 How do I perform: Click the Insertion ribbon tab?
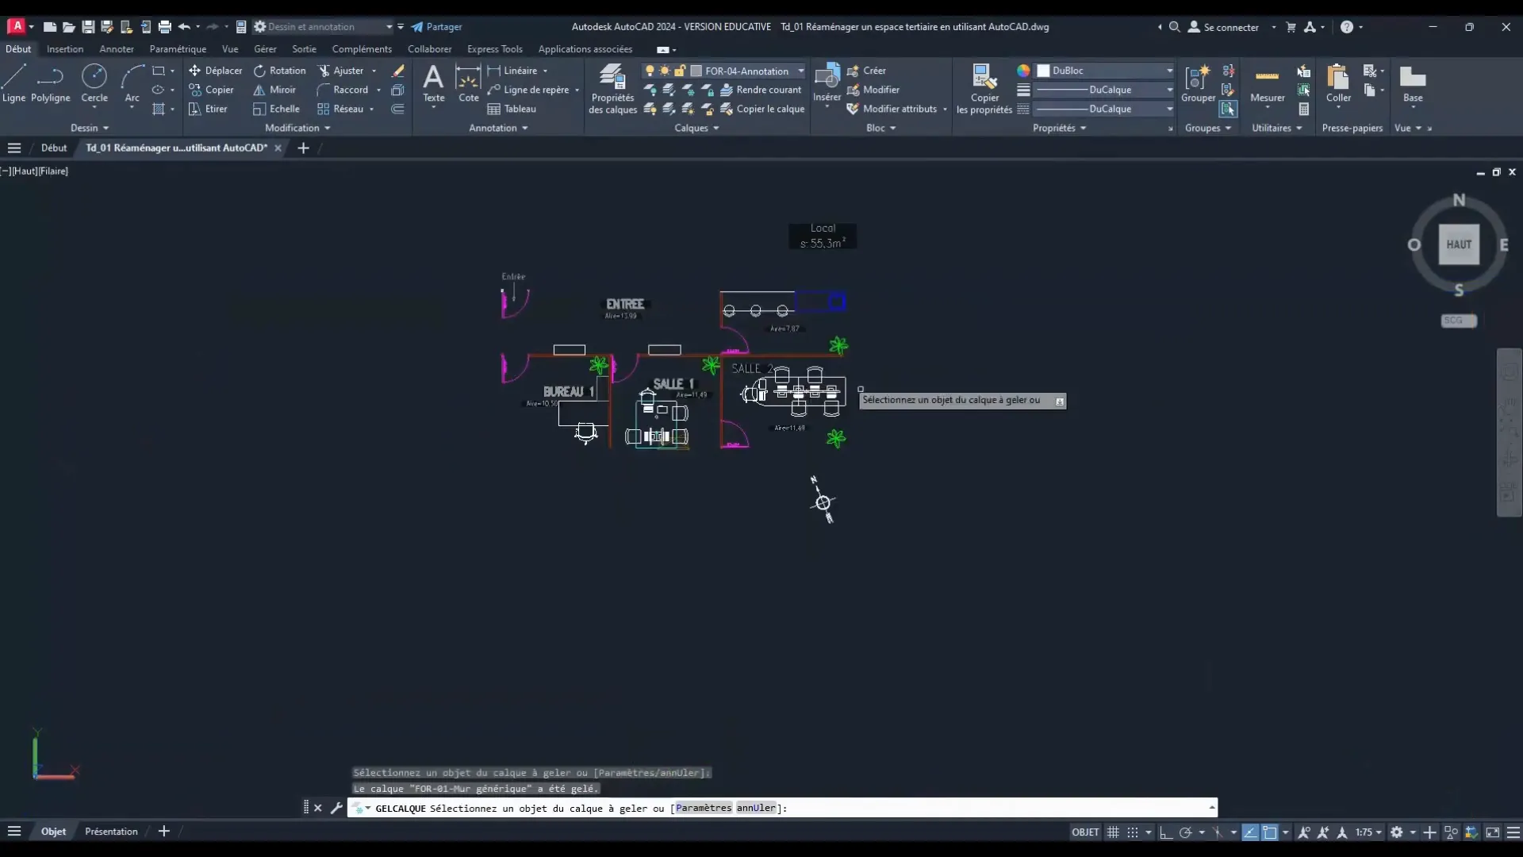pos(65,49)
